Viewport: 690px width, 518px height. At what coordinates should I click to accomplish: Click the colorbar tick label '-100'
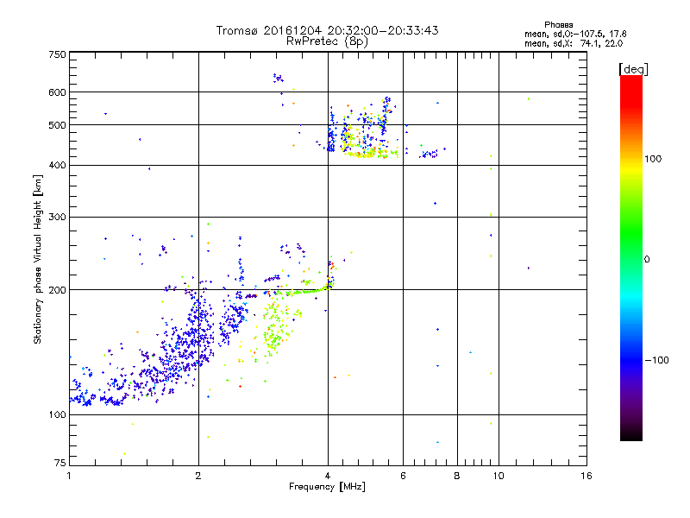click(x=656, y=360)
